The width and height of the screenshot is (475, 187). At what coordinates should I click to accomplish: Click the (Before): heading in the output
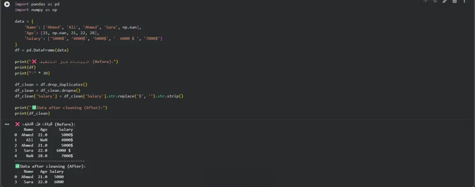[45, 124]
